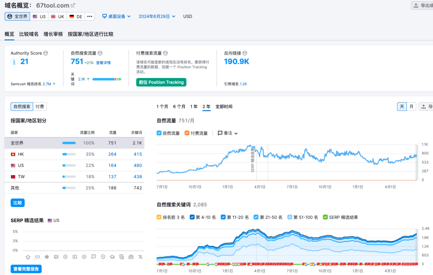Click the speech bubble icon beside 备注
Screen dimensions: 433x275
220,133
